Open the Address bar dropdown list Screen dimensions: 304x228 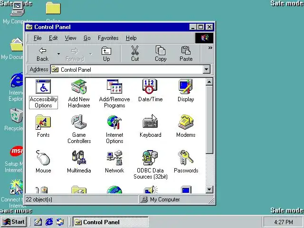click(x=207, y=69)
